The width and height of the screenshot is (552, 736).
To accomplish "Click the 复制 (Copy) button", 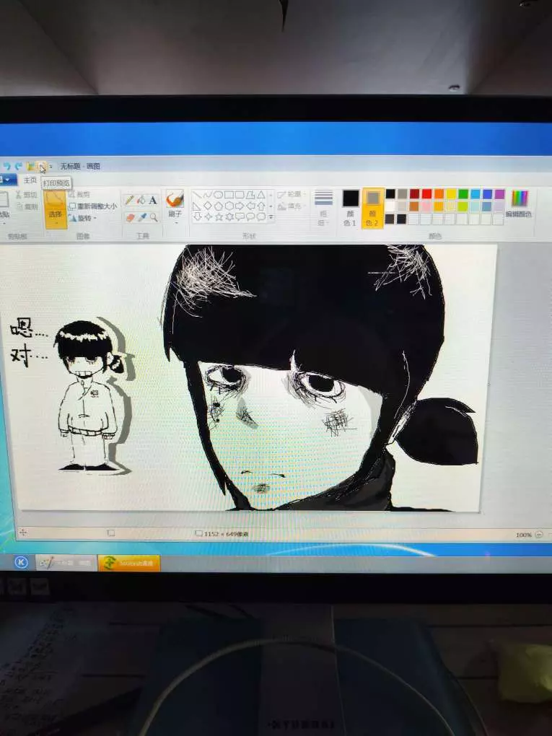I will click(x=27, y=206).
